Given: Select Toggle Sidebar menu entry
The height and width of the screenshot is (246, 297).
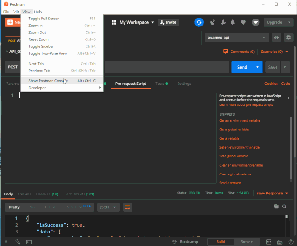Looking at the screenshot, I should (x=62, y=46).
